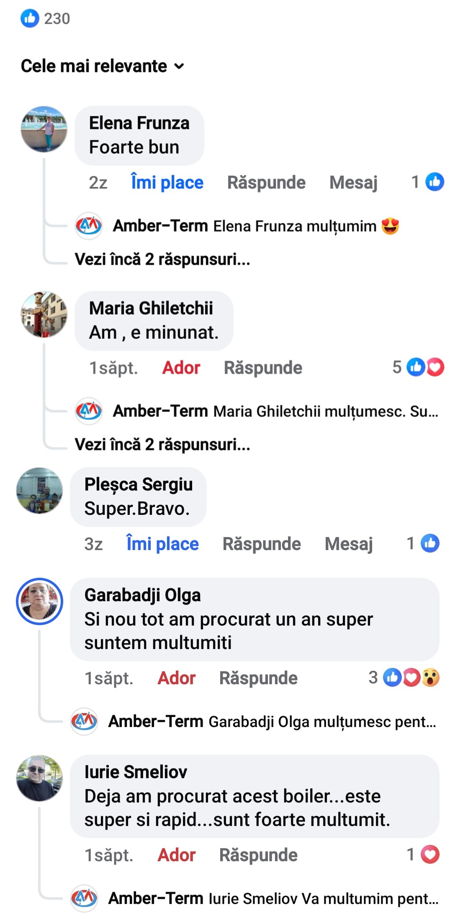
Task: Toggle Ador reaction on Maria Ghiletchii's comment
Action: coord(181,368)
